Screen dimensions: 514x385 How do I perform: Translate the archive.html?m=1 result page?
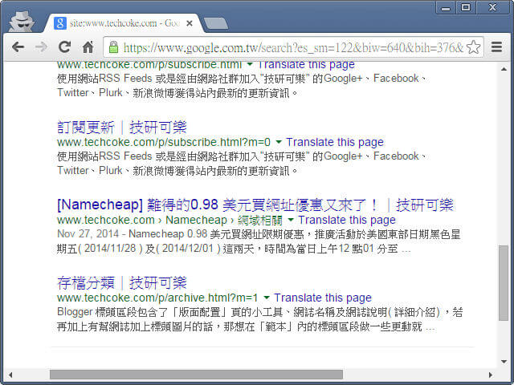[x=323, y=298]
